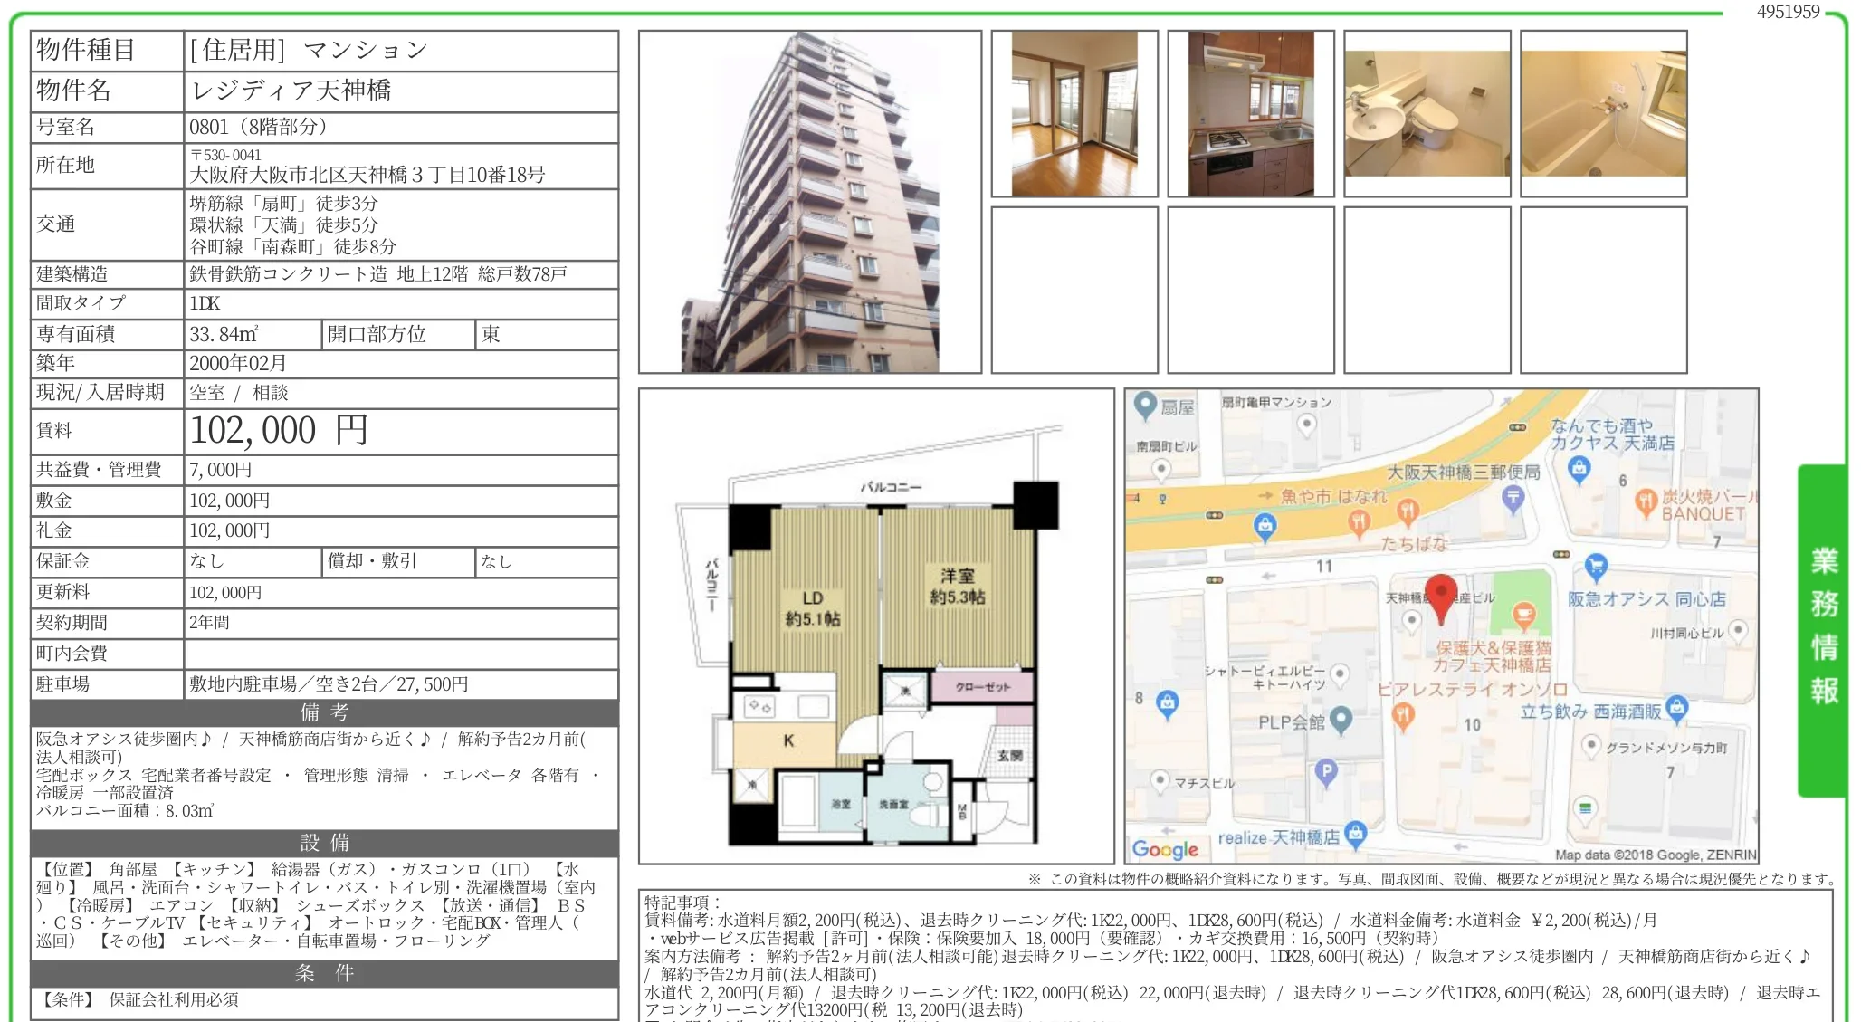Click the 阪急オアシス 同心店 shopping cart pin

point(1596,568)
